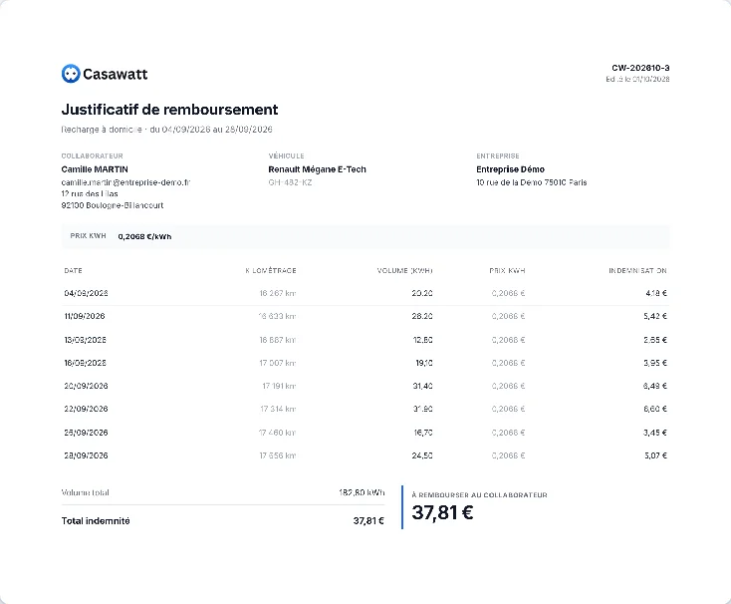731x604 pixels.
Task: Click indemnity amount "6,49 €"
Action: pos(655,386)
